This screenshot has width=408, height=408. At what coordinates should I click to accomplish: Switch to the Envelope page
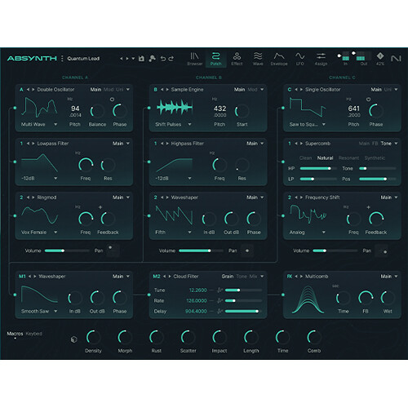(x=279, y=59)
